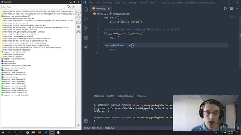The height and width of the screenshot is (135, 241).
Task: Open the Source Control view in VS Code
Action: pos(86,28)
